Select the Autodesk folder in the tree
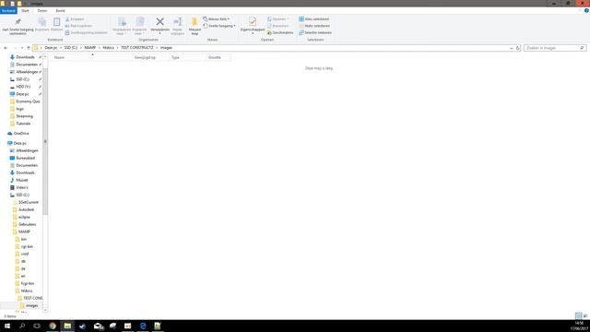The width and height of the screenshot is (590, 332). pyautogui.click(x=26, y=209)
